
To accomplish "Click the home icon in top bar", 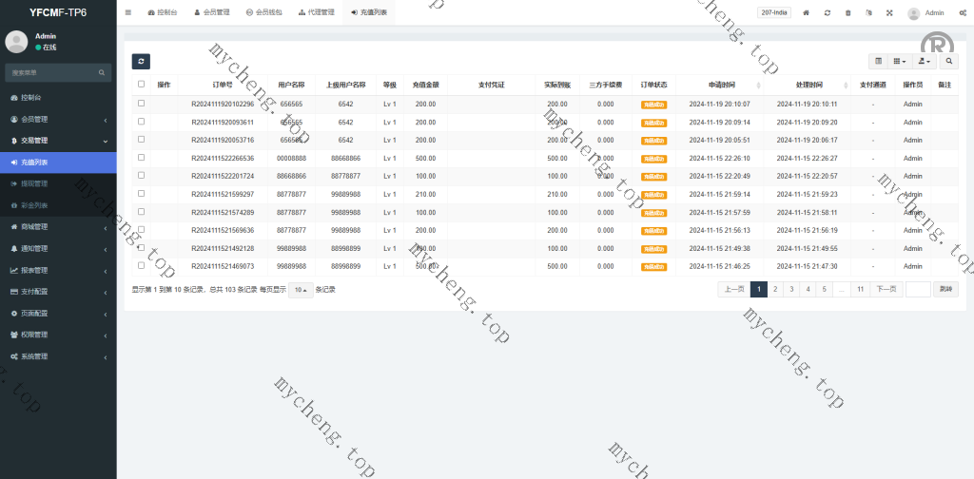I will pos(807,13).
